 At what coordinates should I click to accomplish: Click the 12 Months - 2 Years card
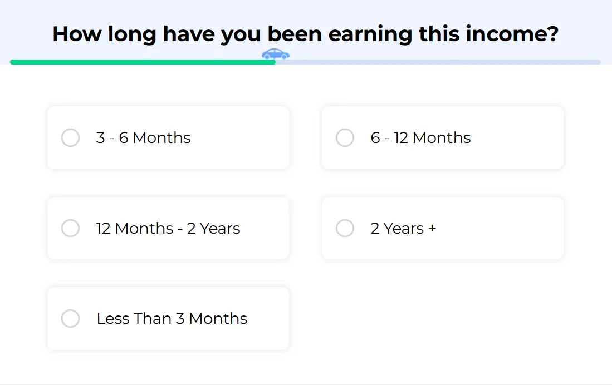coord(168,228)
